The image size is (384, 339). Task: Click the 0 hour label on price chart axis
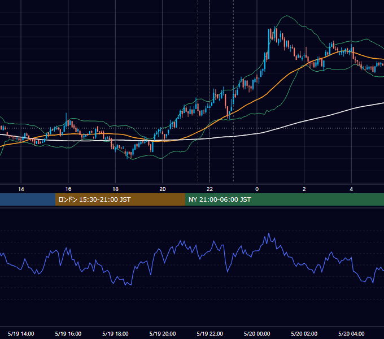click(x=257, y=189)
